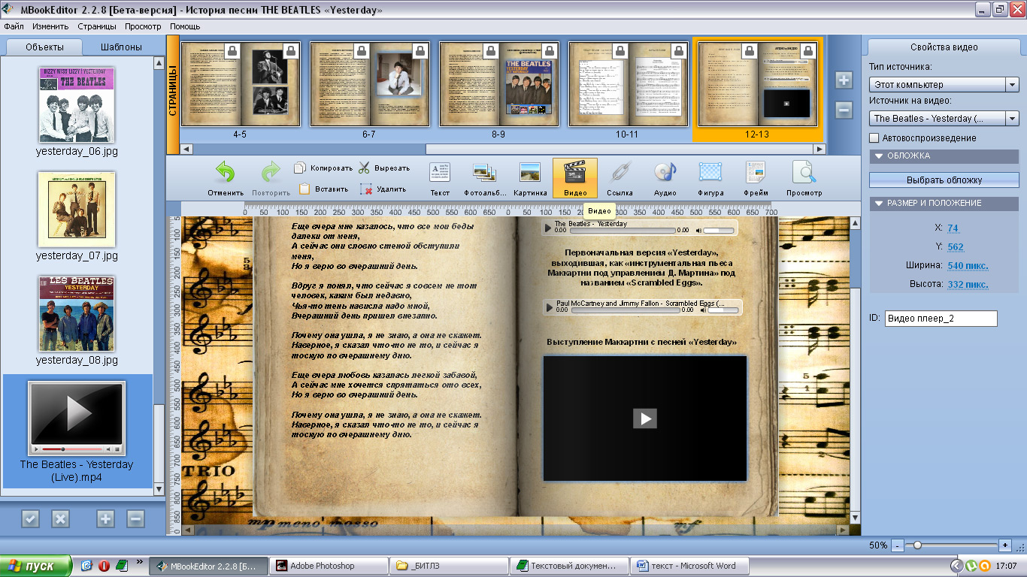The width and height of the screenshot is (1027, 577).
Task: Toggle the lock on page 13 thumbnail
Action: 809,51
